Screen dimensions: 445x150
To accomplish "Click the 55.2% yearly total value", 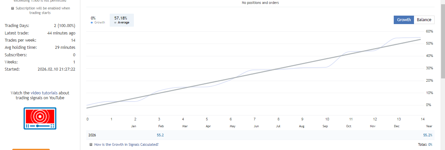I will click(x=428, y=135).
